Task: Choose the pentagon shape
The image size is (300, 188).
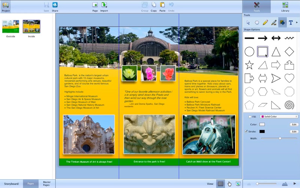Action: click(249, 105)
